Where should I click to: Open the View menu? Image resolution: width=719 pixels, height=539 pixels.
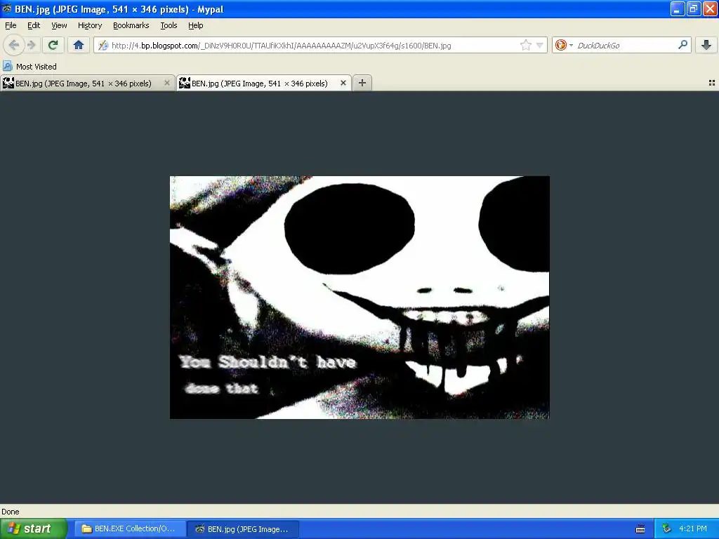(59, 25)
